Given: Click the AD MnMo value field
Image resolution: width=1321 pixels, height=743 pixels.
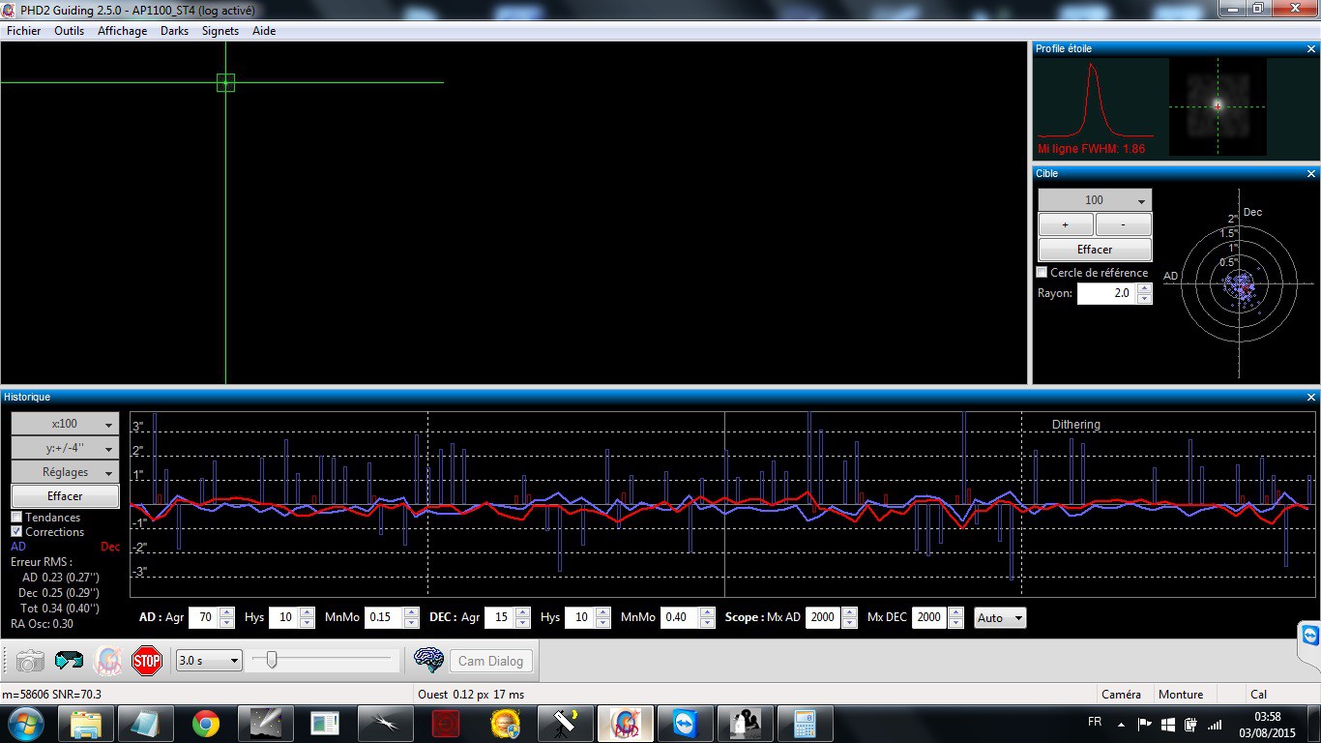Looking at the screenshot, I should pyautogui.click(x=384, y=617).
